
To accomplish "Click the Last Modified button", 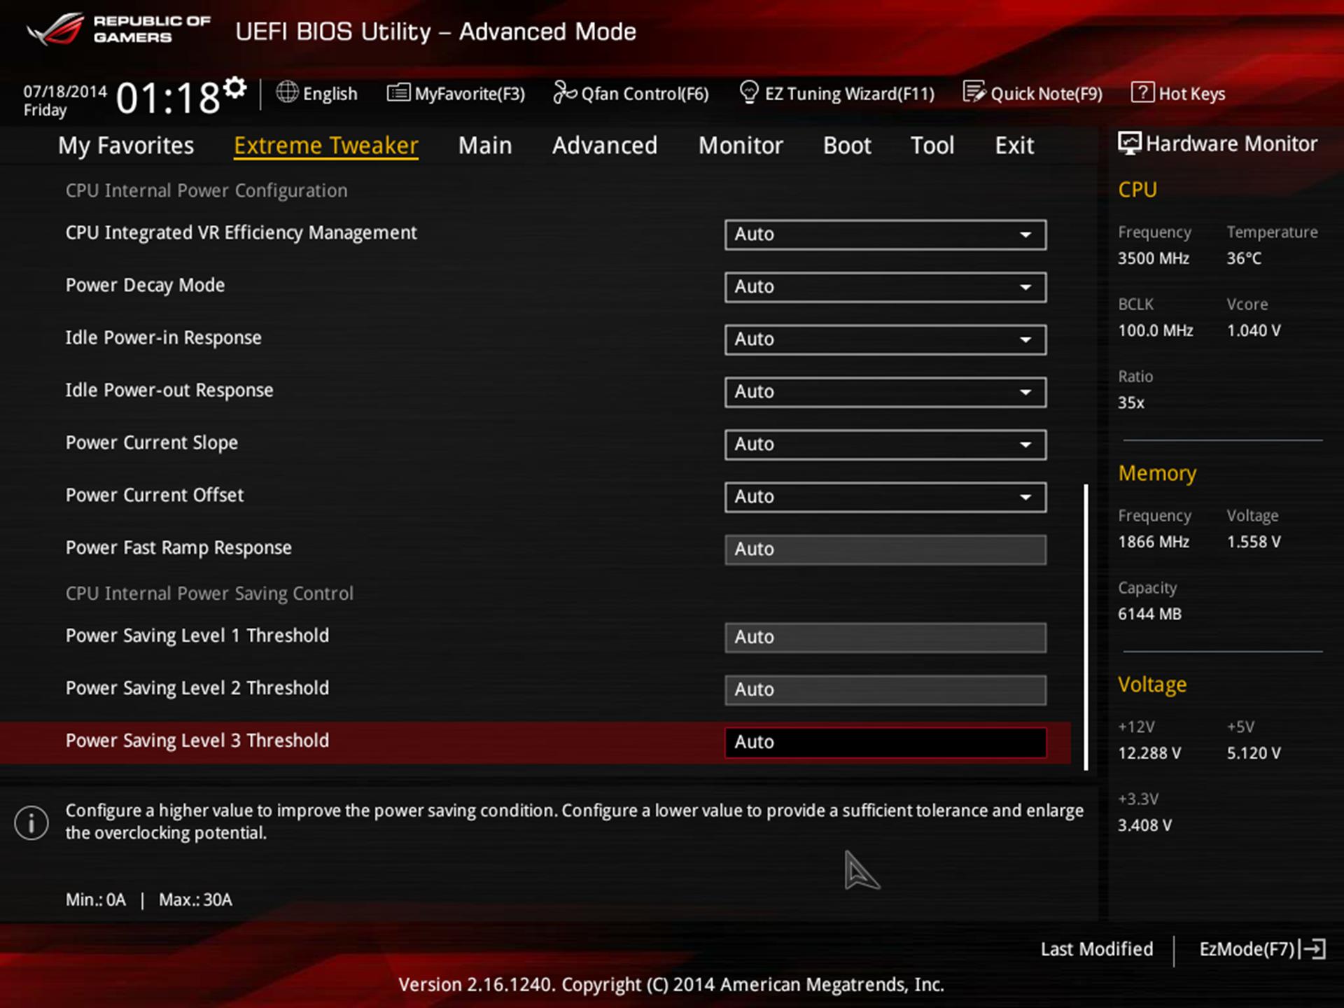I will 1096,949.
